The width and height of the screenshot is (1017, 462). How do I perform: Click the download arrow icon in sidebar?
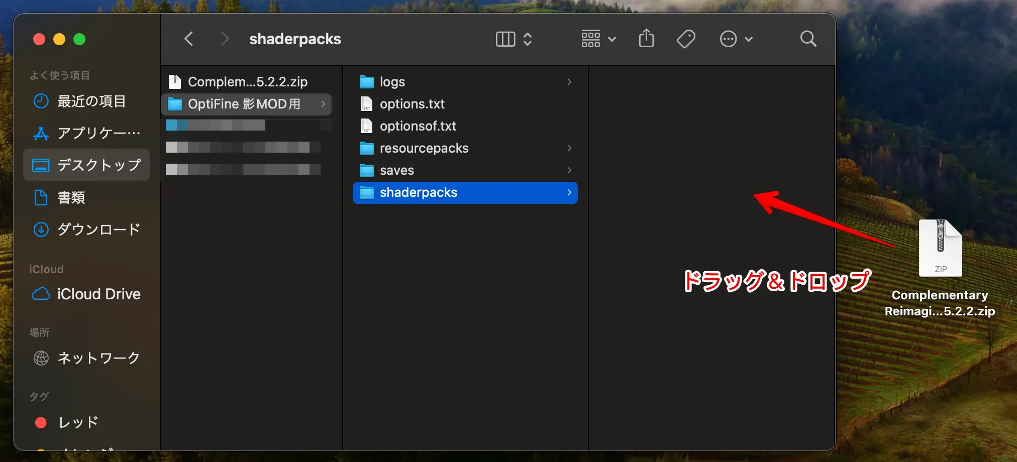(41, 229)
